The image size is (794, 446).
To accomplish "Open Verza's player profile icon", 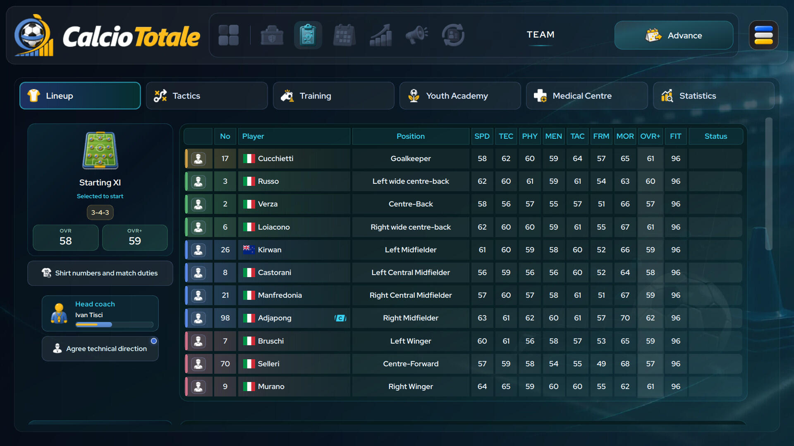I will tap(198, 204).
